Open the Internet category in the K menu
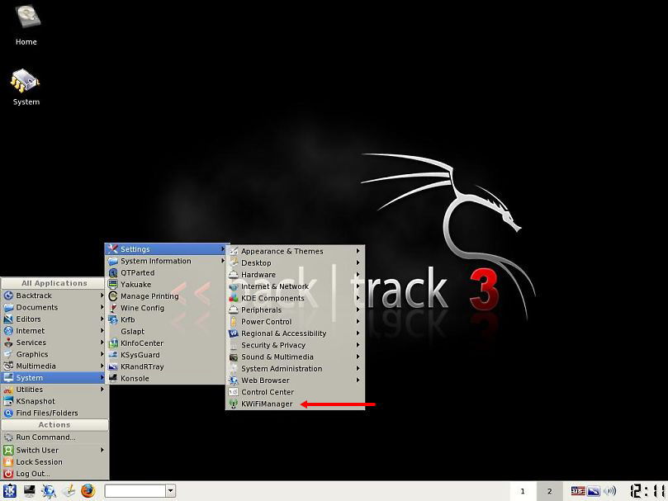The image size is (668, 501). coord(54,331)
